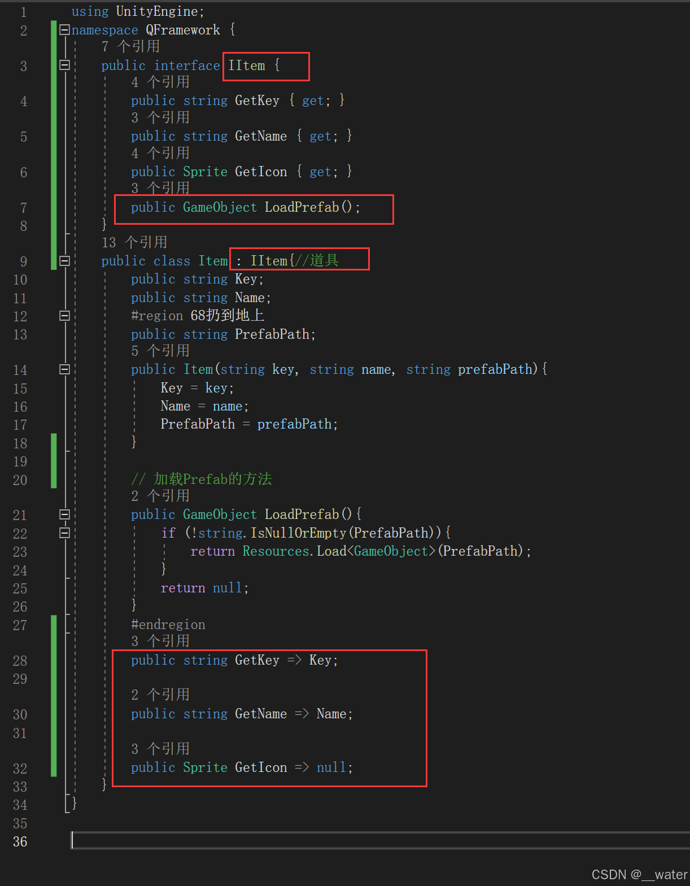Collapse the region 68 fold marker
This screenshot has height=886, width=690.
65,316
